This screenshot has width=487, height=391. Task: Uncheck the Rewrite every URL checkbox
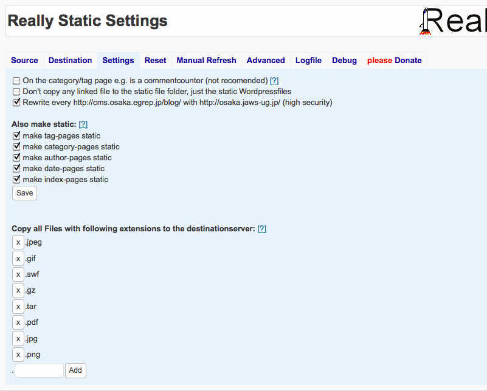[x=16, y=103]
